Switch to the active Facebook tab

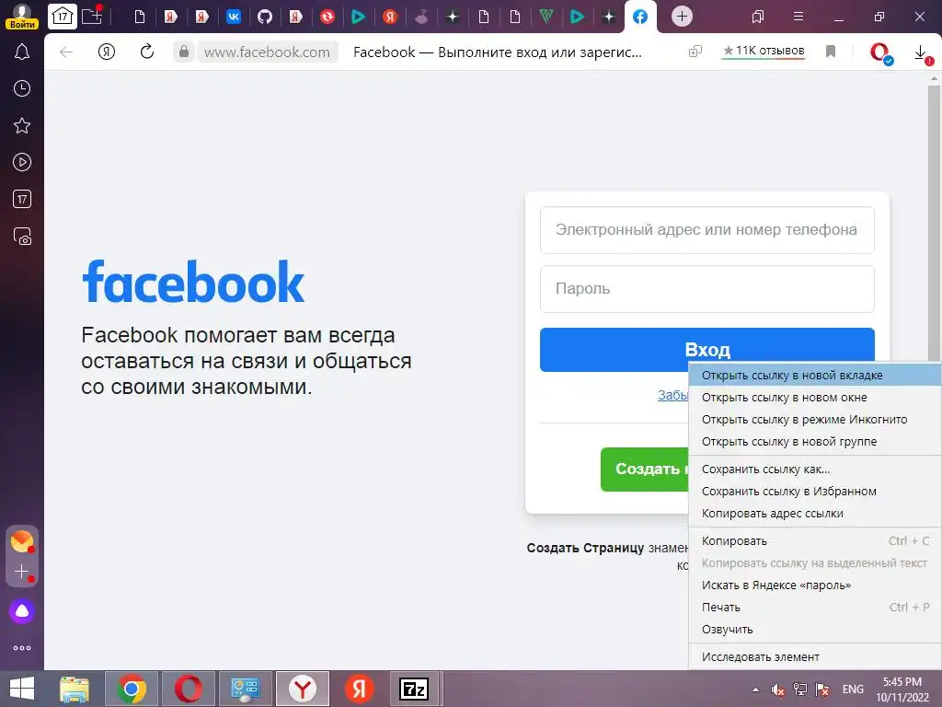(x=640, y=17)
